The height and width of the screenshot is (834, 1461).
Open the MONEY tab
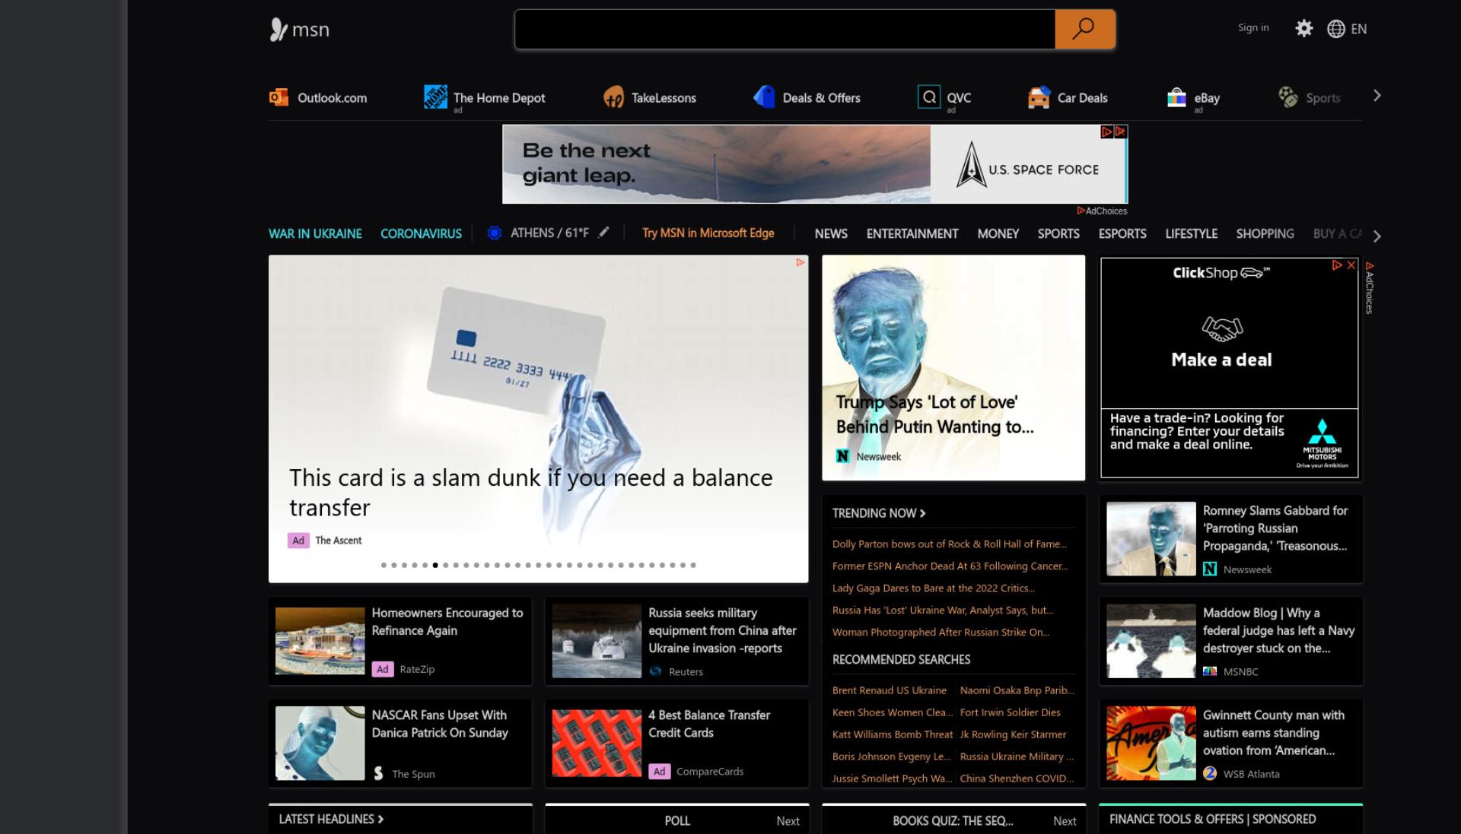(998, 233)
